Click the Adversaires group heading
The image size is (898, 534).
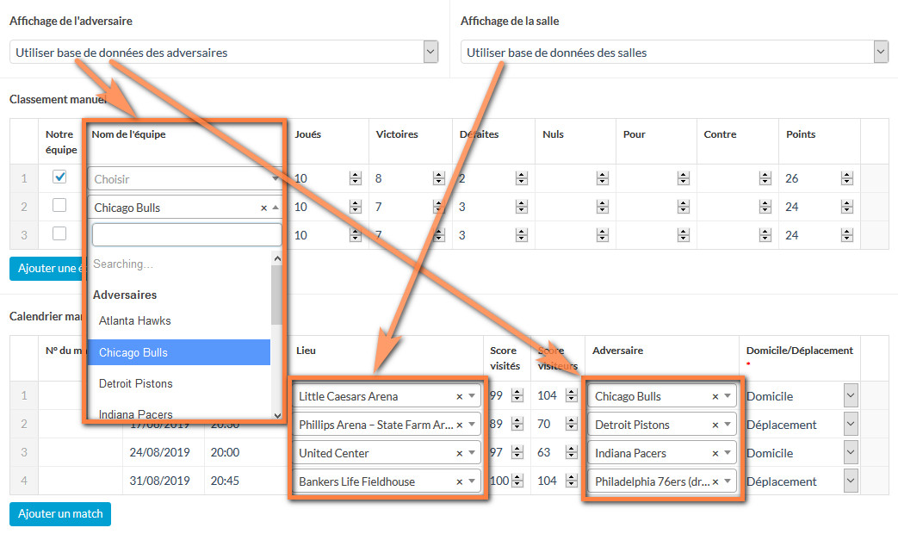tap(125, 295)
